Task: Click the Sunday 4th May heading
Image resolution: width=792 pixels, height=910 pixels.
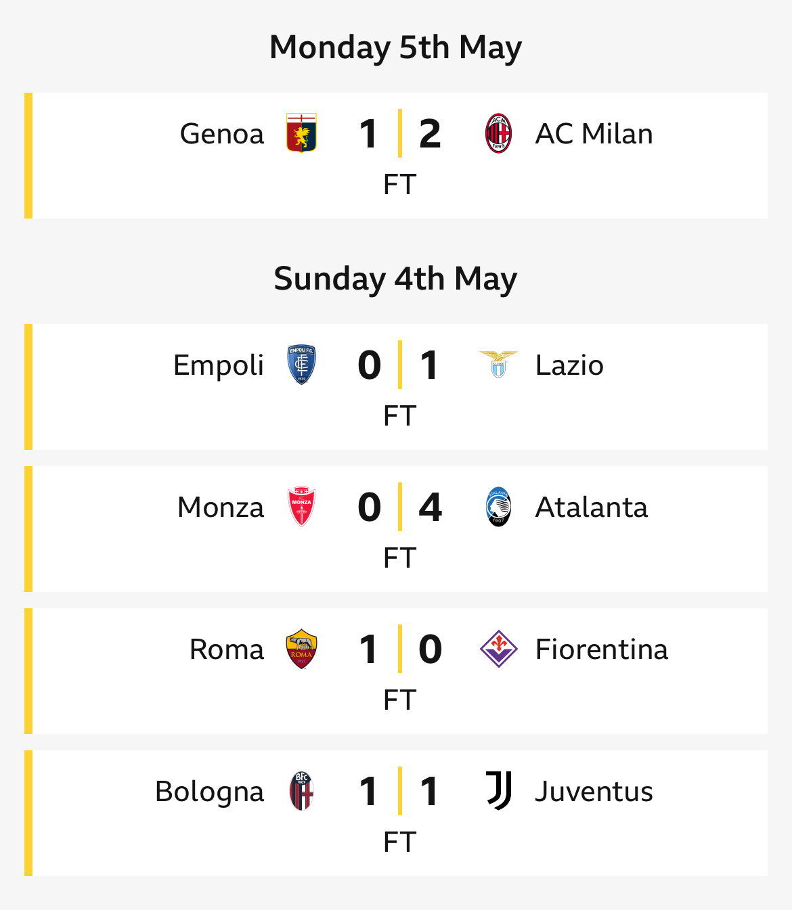Action: pyautogui.click(x=396, y=279)
